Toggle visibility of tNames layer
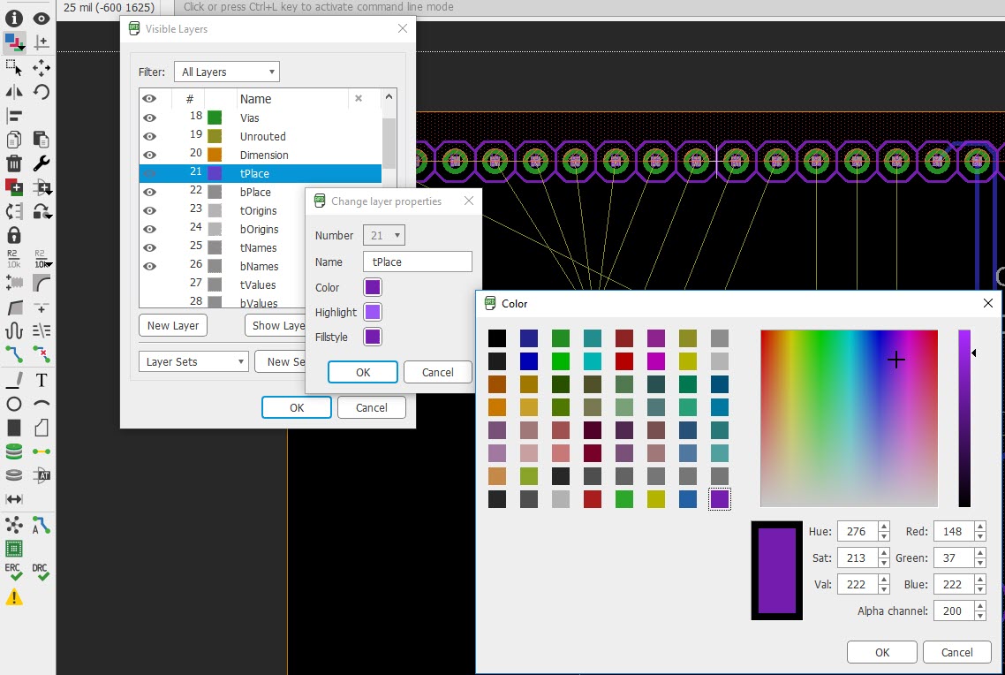The width and height of the screenshot is (1005, 675). (149, 248)
